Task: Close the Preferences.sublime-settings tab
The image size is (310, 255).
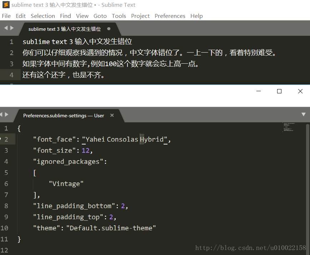Action: pos(112,115)
